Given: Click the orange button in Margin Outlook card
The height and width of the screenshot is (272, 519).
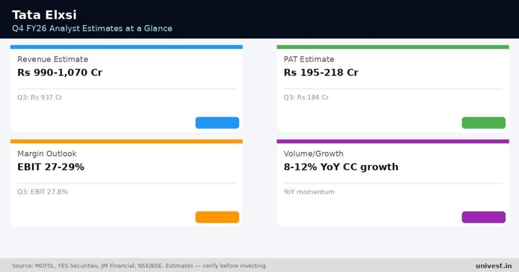Looking at the screenshot, I should tap(217, 217).
